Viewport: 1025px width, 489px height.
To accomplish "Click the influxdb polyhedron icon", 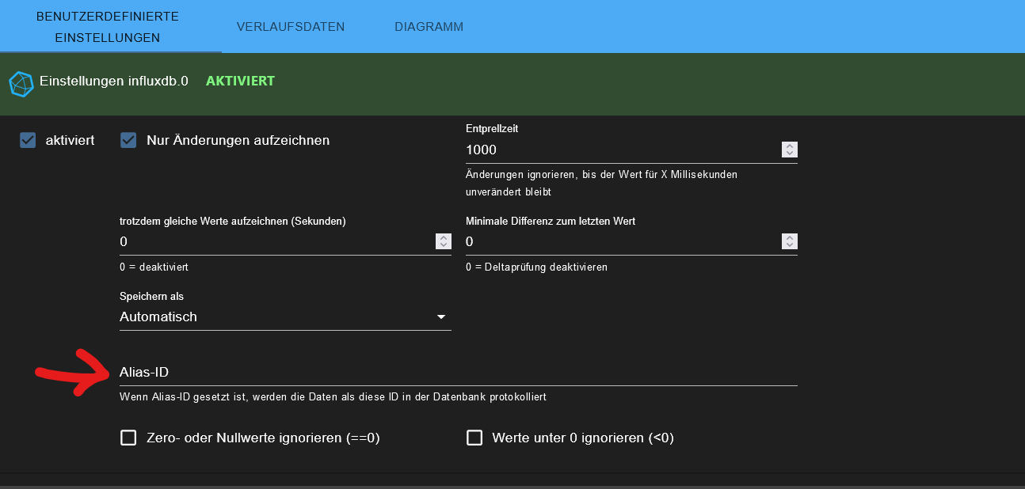I will [21, 84].
